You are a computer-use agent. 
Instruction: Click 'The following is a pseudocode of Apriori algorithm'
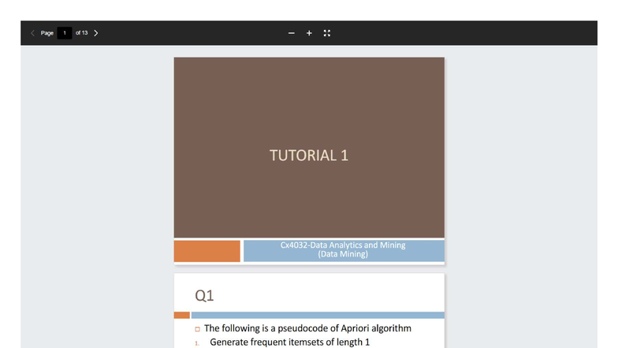(307, 328)
